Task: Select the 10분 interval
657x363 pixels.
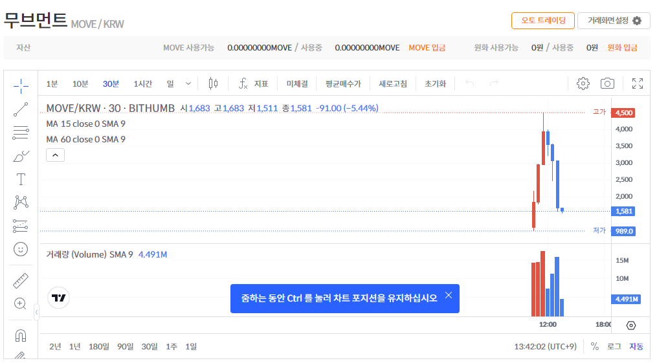Action: 80,83
